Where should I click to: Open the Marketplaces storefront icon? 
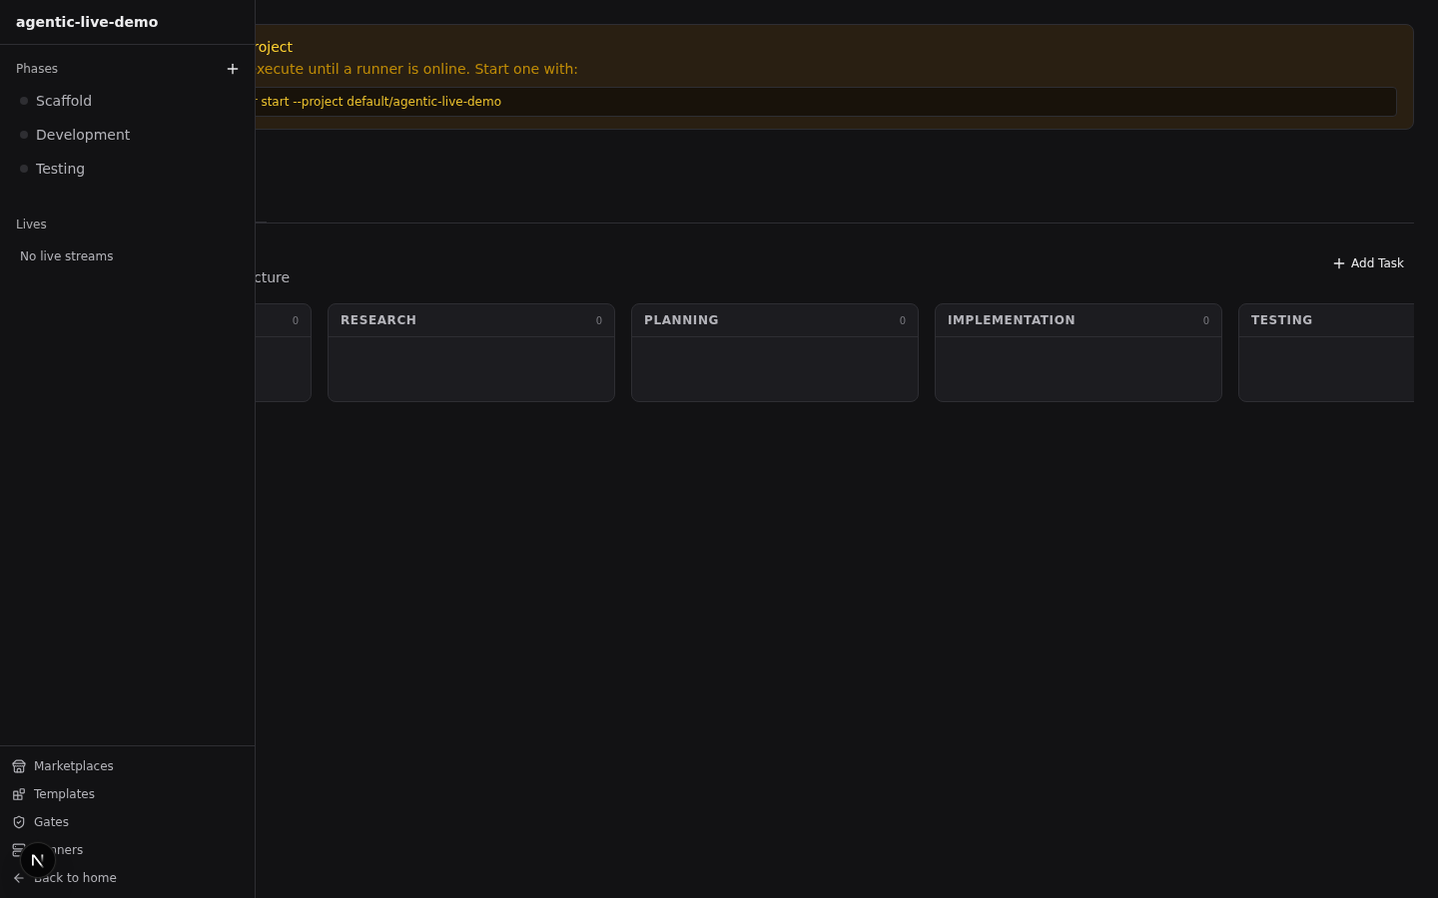click(x=19, y=766)
